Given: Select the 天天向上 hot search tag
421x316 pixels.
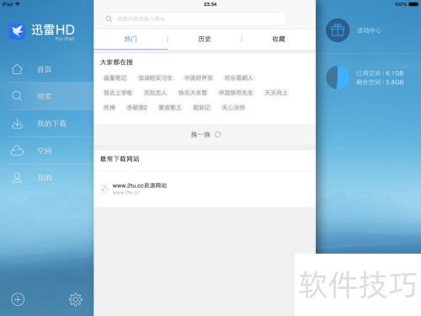Looking at the screenshot, I should coord(276,93).
